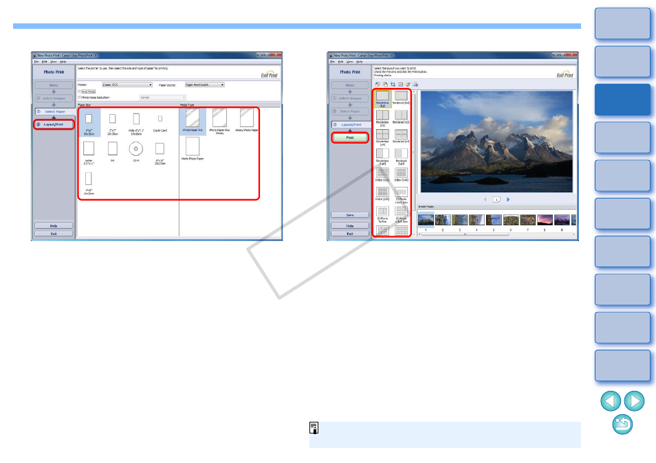Click the preview page number field
656x463 pixels.
[x=496, y=200]
